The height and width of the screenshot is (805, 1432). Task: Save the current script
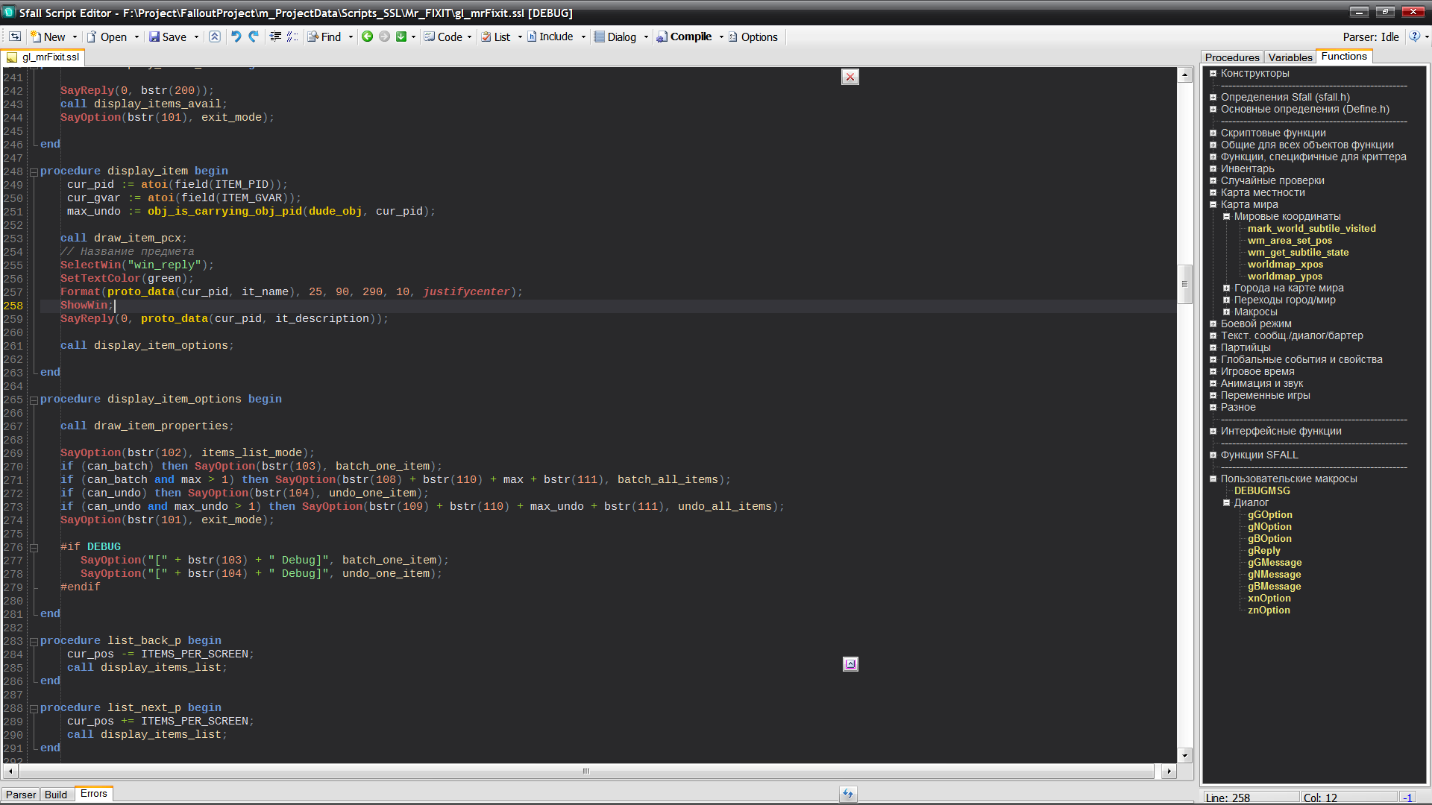[168, 37]
